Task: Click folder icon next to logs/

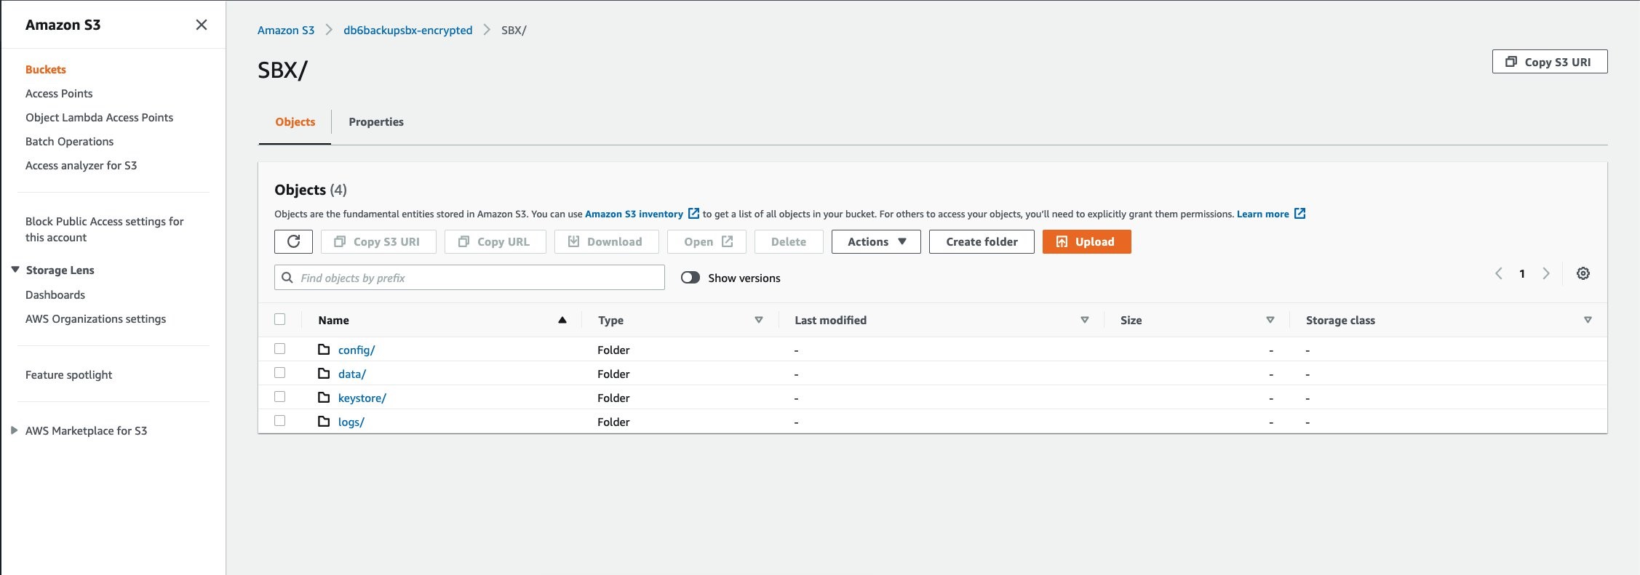Action: 324,422
